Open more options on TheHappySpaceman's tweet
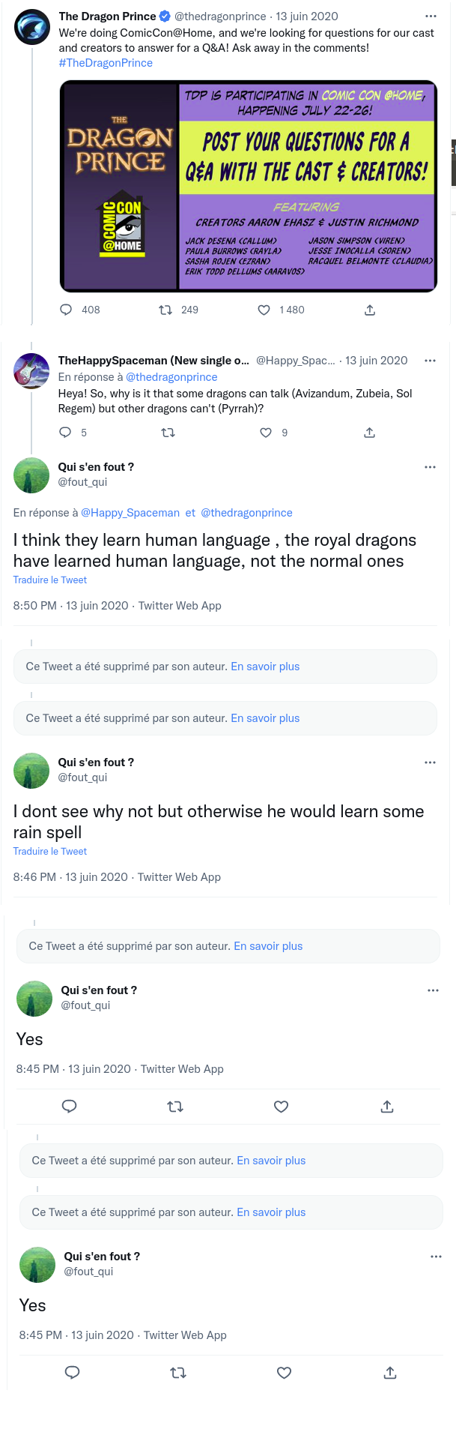 430,361
